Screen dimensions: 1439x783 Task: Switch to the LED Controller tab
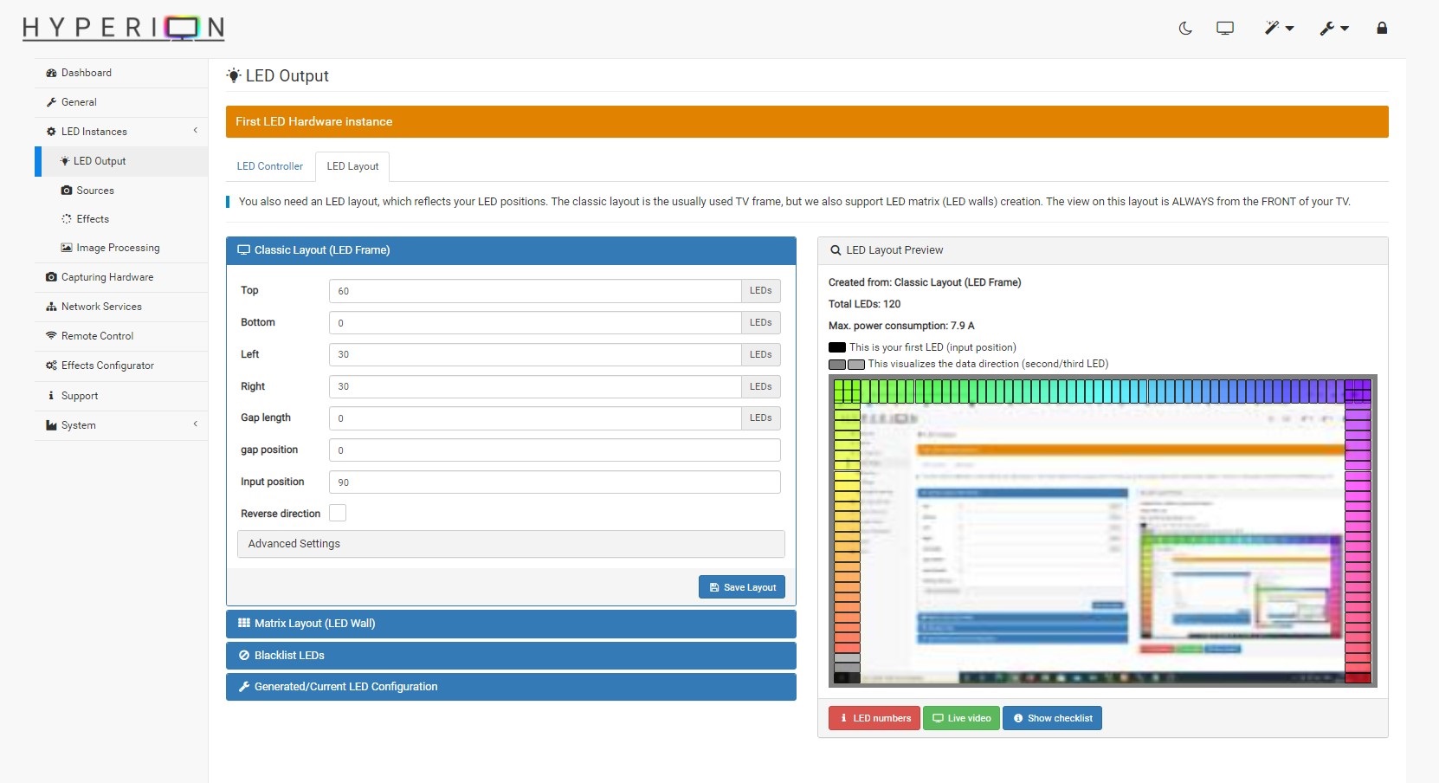click(270, 166)
